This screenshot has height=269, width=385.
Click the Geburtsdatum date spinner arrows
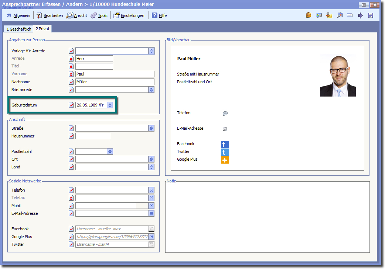point(110,105)
